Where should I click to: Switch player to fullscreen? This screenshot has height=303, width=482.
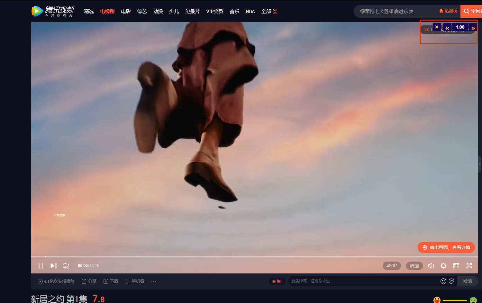(x=469, y=266)
